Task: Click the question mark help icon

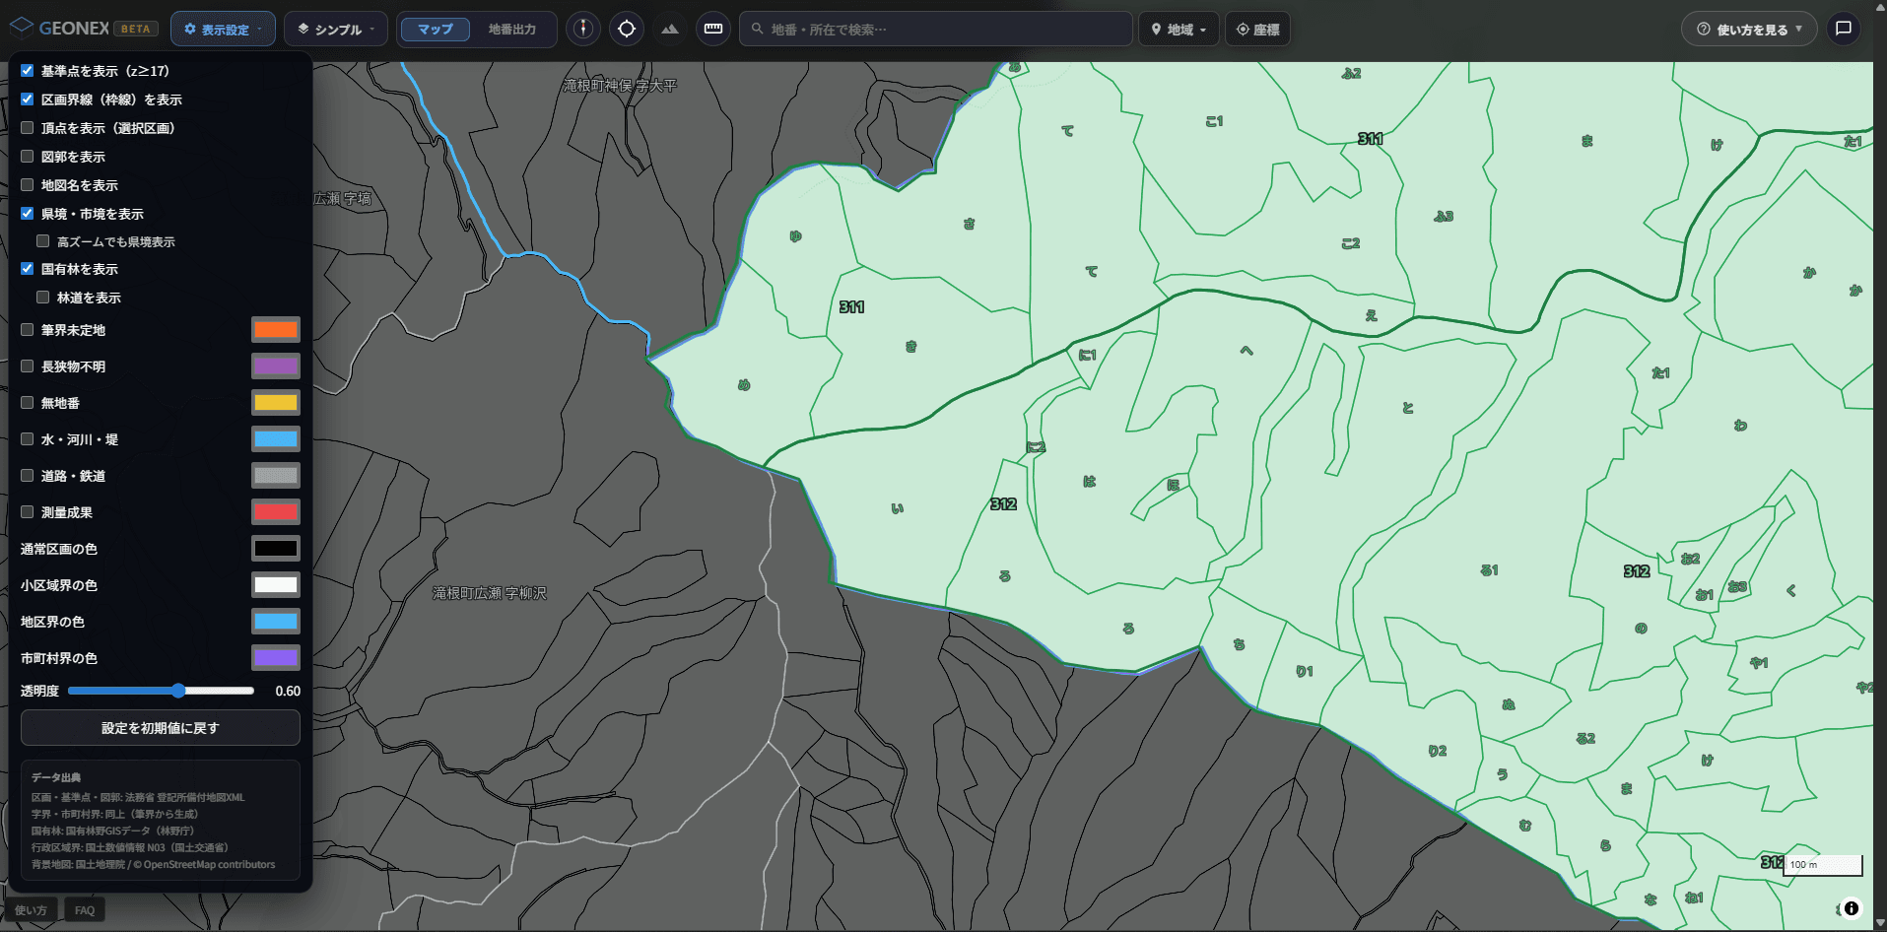Action: [1703, 30]
